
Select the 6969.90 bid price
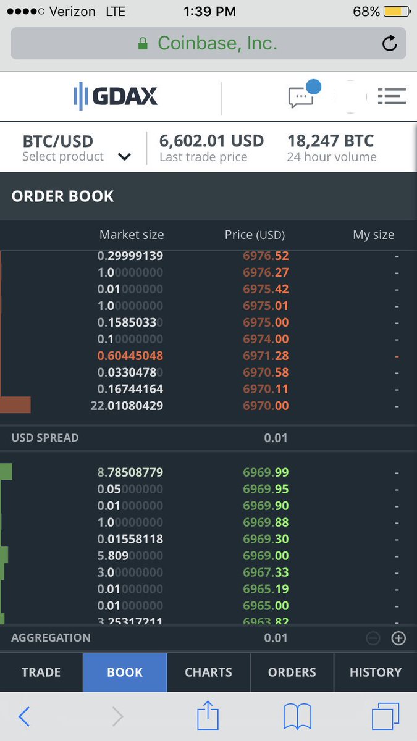pyautogui.click(x=266, y=506)
